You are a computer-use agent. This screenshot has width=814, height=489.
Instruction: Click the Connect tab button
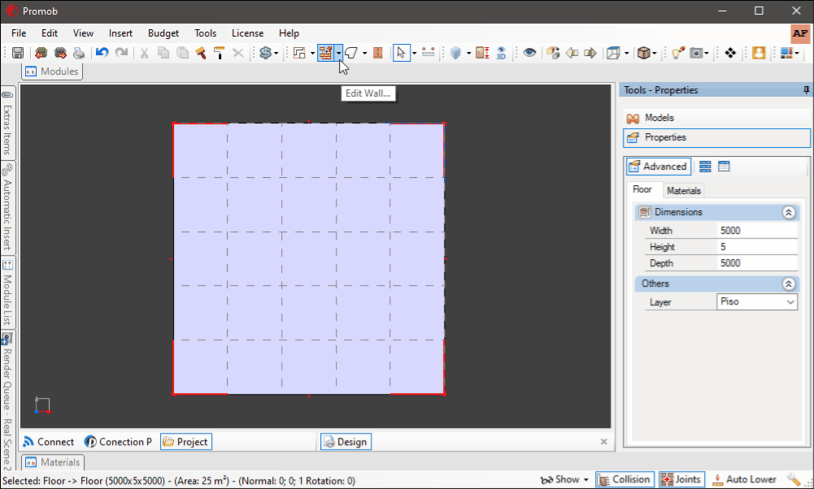[x=49, y=442]
